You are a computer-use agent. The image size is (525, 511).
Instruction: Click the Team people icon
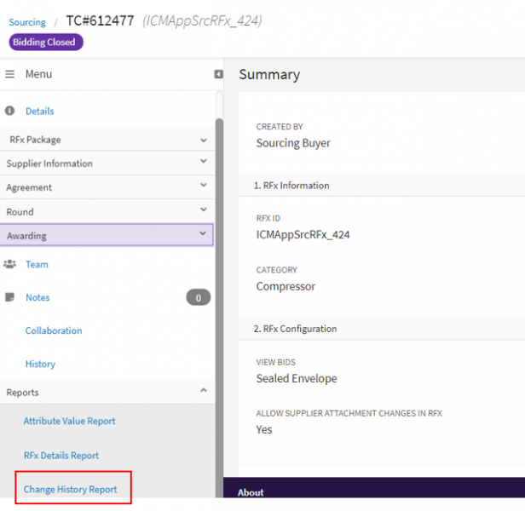[x=10, y=264]
